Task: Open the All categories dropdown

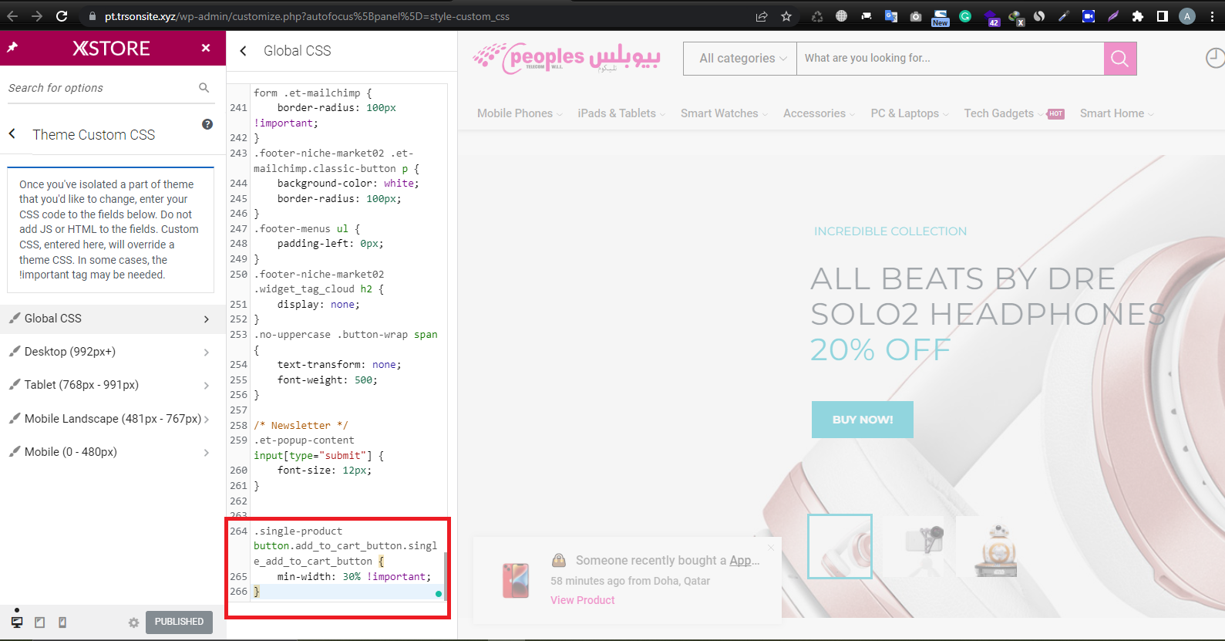Action: [740, 59]
